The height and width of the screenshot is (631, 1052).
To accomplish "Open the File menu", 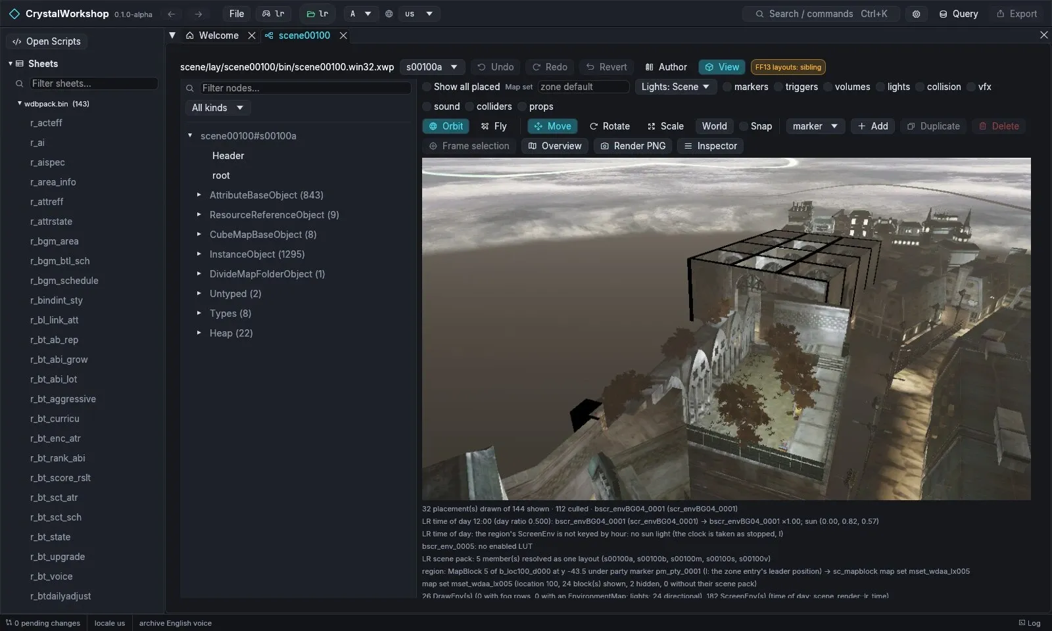I will (x=237, y=14).
